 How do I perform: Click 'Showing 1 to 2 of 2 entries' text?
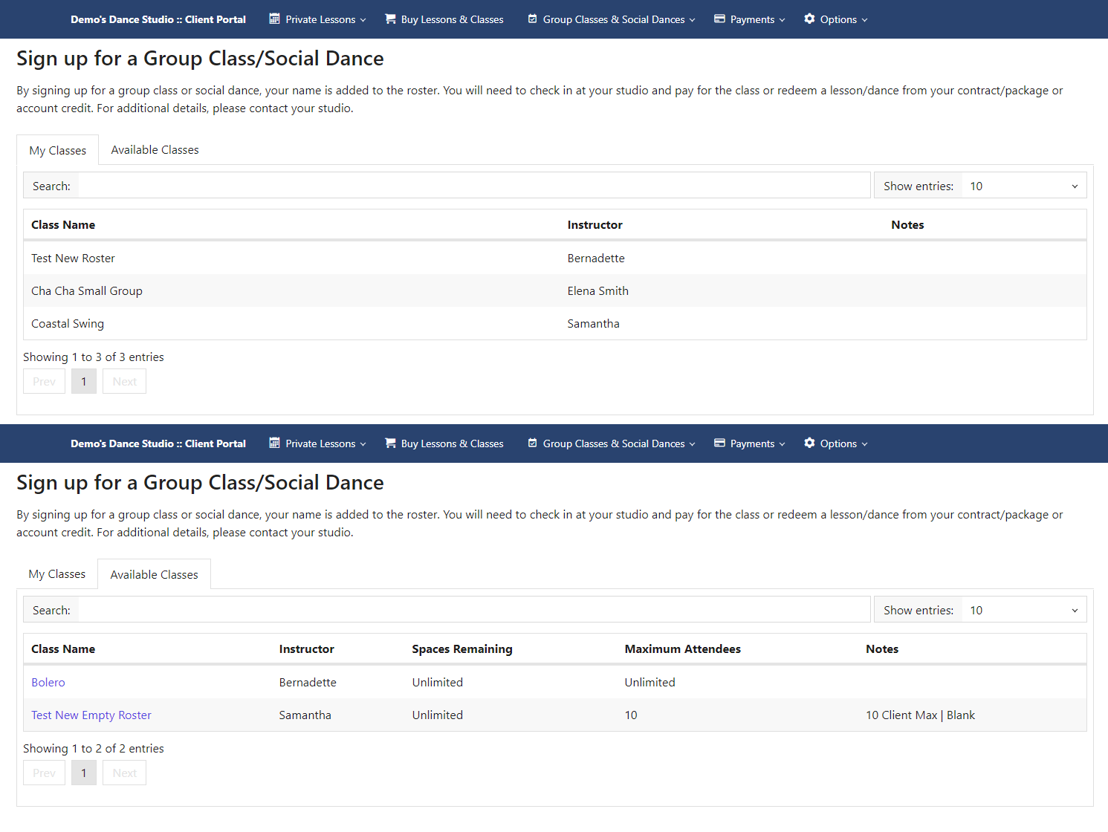[x=94, y=748]
